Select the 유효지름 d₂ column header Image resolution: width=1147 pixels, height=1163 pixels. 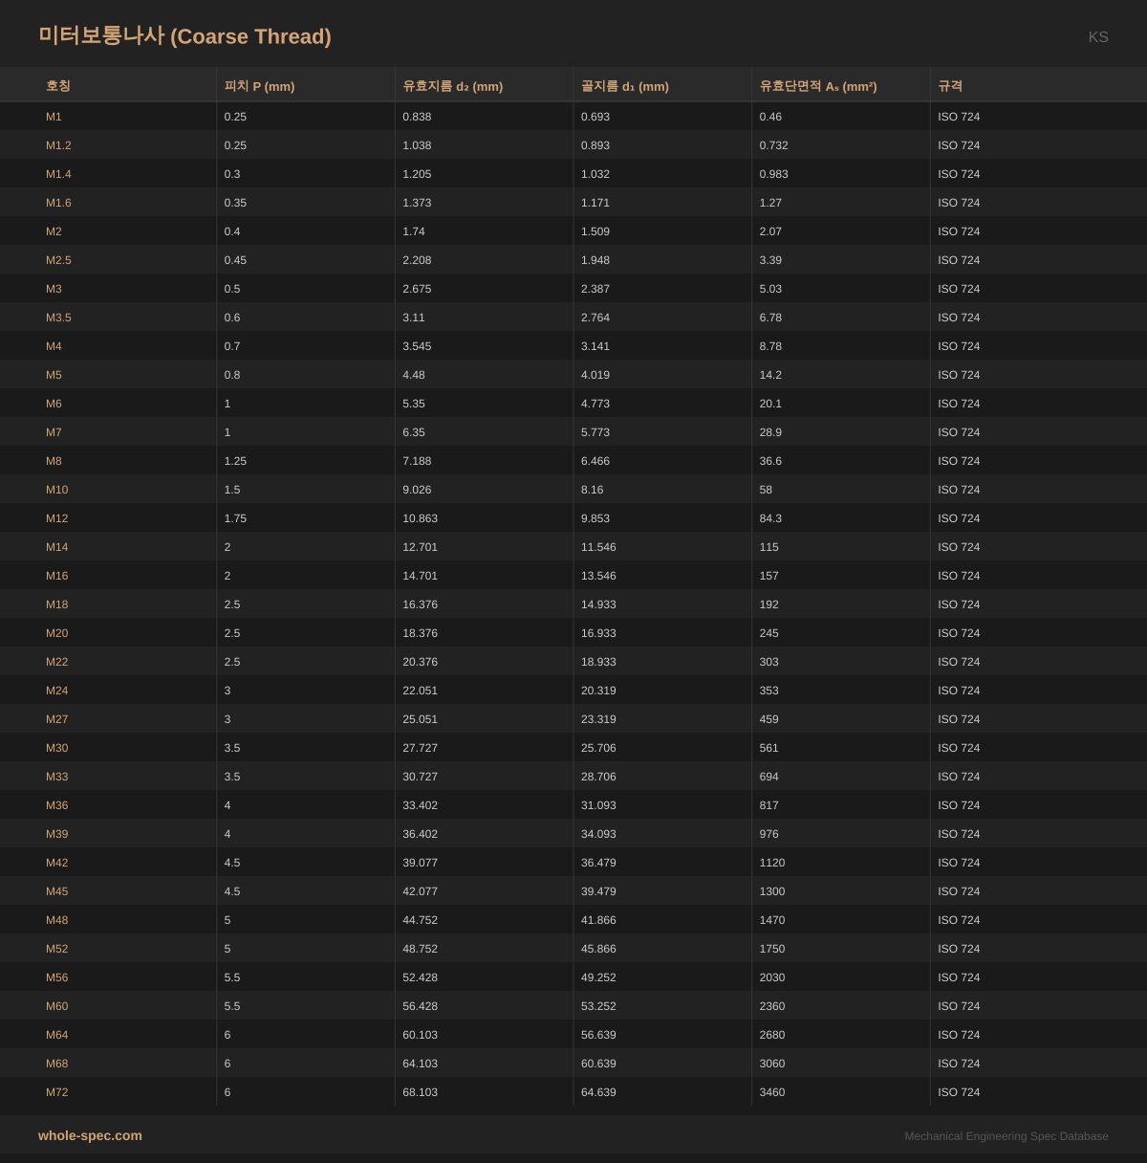pos(452,86)
